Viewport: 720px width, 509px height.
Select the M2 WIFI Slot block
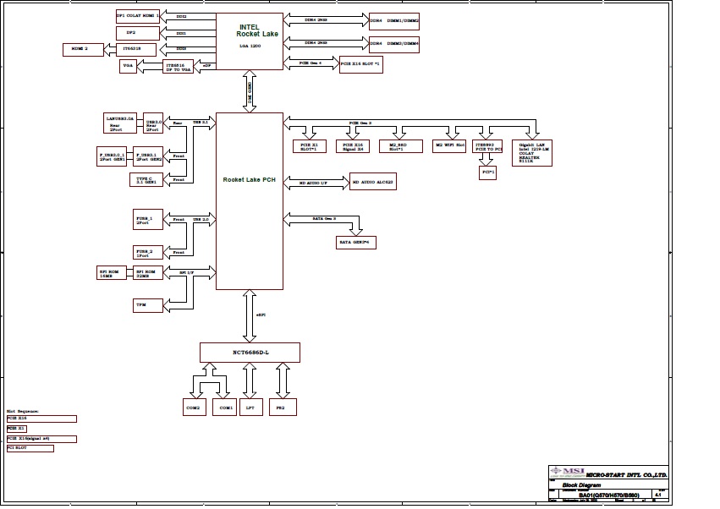pos(450,145)
